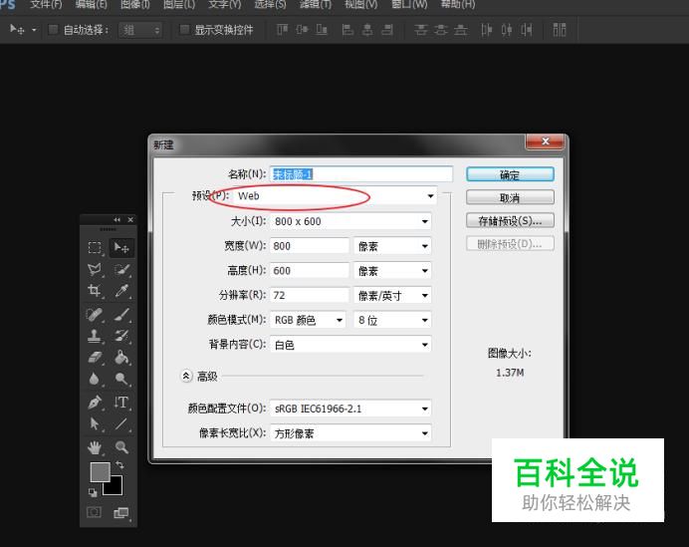Click the 取消 button
This screenshot has width=689, height=547.
510,197
